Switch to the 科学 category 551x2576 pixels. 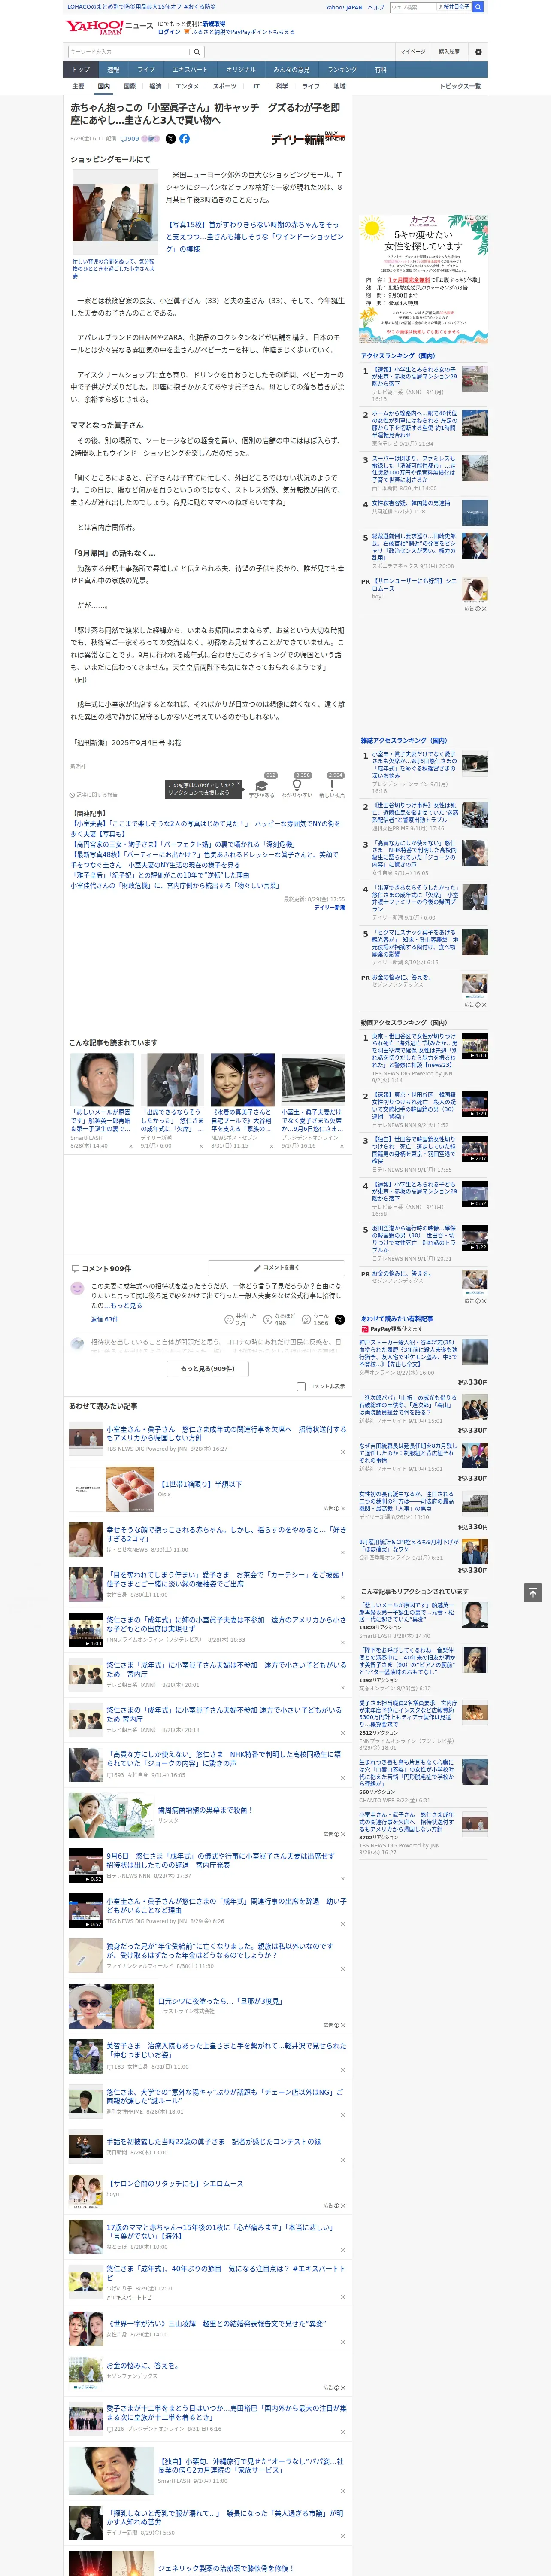[x=282, y=86]
